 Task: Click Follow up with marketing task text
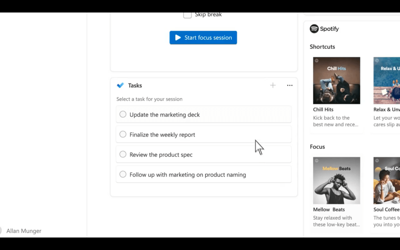(188, 175)
